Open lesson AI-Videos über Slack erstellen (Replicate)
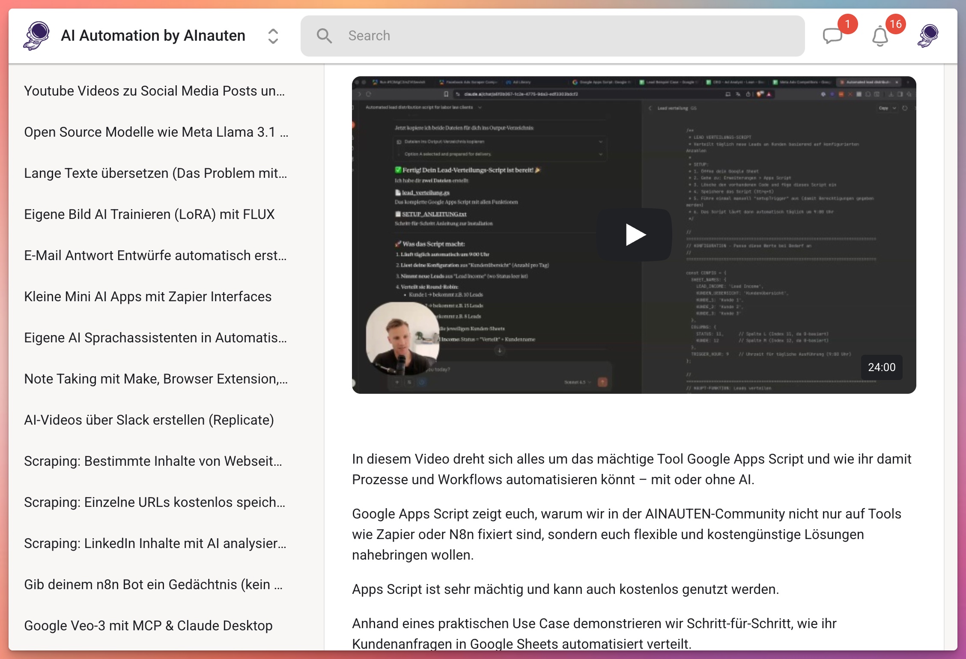 tap(149, 420)
